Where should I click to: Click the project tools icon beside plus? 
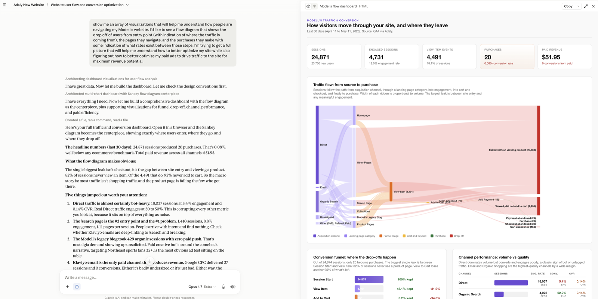[x=77, y=287]
